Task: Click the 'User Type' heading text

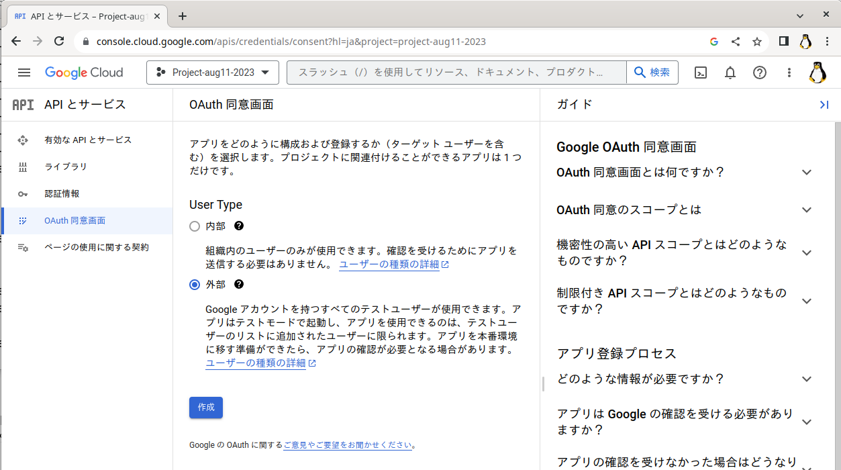Action: [215, 205]
